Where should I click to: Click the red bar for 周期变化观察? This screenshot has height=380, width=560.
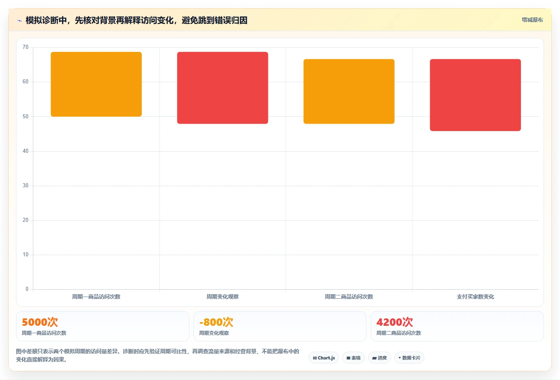tap(223, 88)
